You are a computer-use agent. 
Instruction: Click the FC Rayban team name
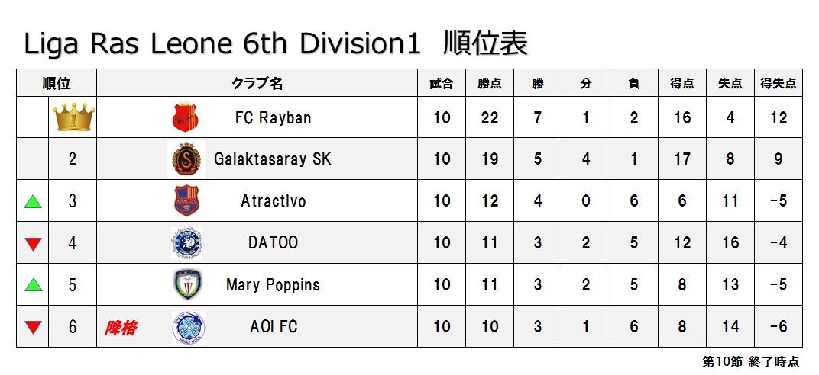(273, 117)
